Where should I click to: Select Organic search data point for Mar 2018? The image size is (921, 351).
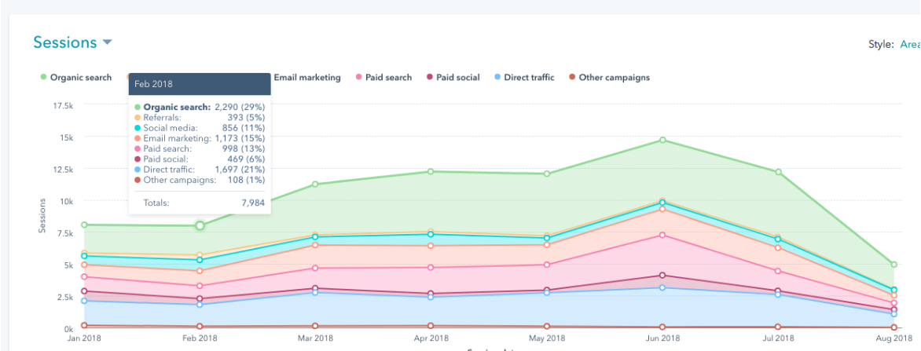[315, 185]
